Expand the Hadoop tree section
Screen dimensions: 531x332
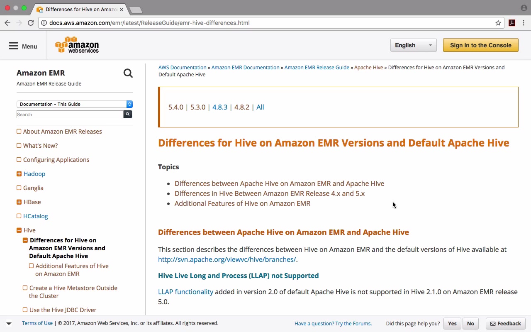coord(19,174)
